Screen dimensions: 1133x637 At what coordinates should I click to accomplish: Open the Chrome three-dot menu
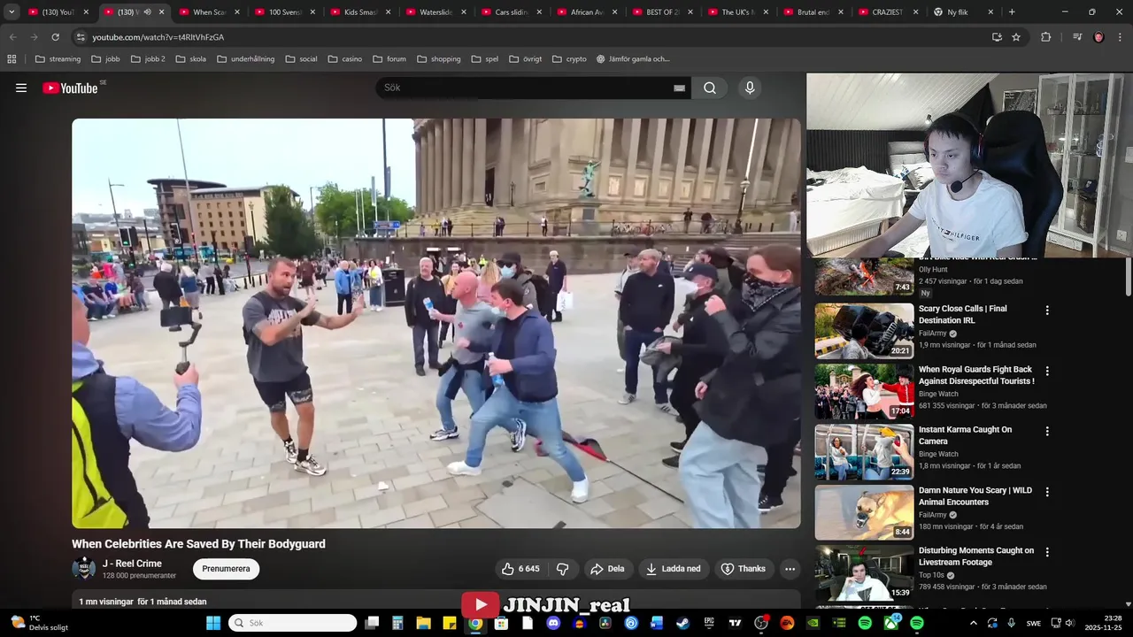(1120, 37)
